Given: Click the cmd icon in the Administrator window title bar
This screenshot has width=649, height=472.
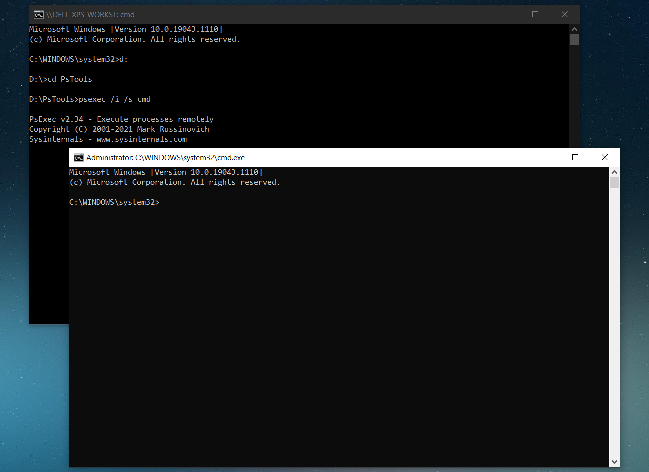Looking at the screenshot, I should point(79,157).
